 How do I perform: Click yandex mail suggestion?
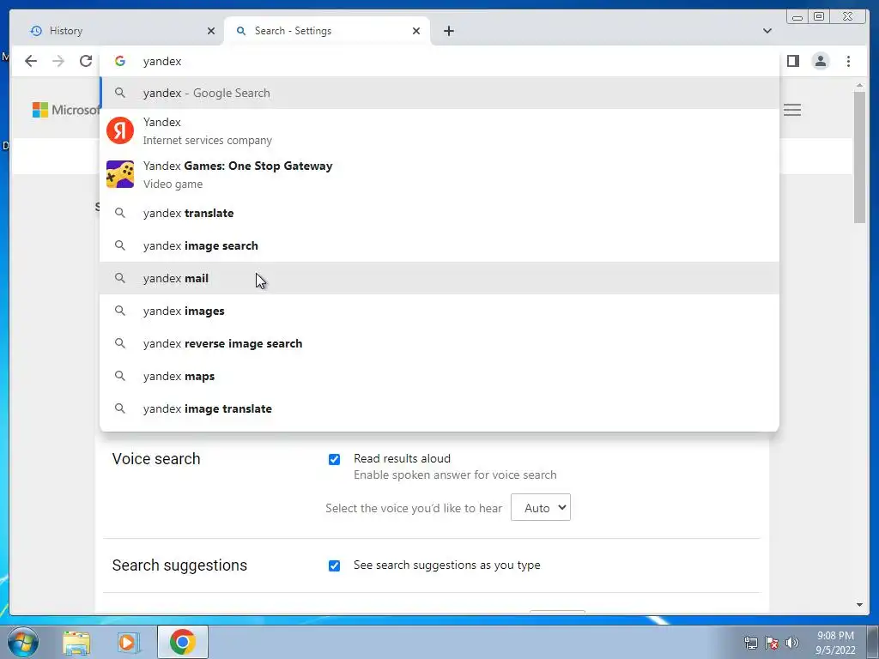point(439,278)
